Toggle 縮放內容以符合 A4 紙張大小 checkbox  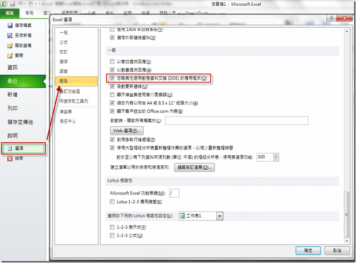tap(112, 103)
